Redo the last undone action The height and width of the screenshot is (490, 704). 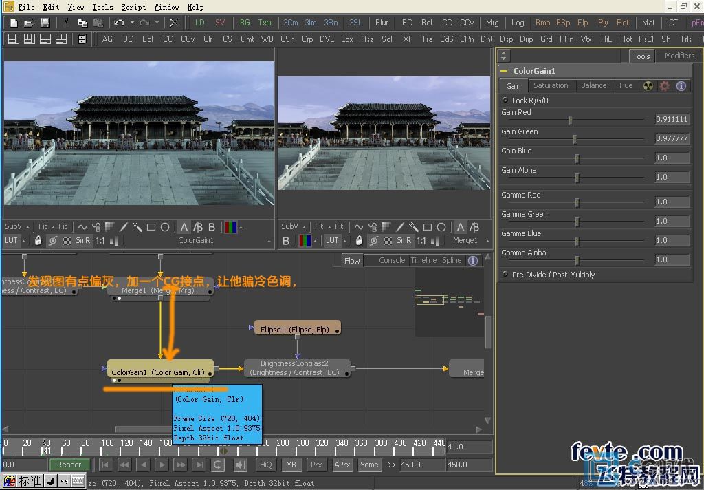tap(144, 23)
